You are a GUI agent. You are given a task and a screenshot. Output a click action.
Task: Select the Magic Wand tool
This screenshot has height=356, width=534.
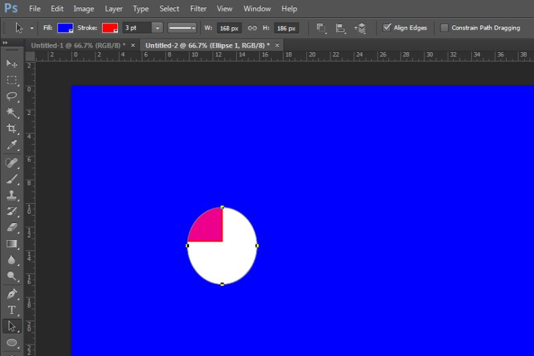click(x=11, y=112)
